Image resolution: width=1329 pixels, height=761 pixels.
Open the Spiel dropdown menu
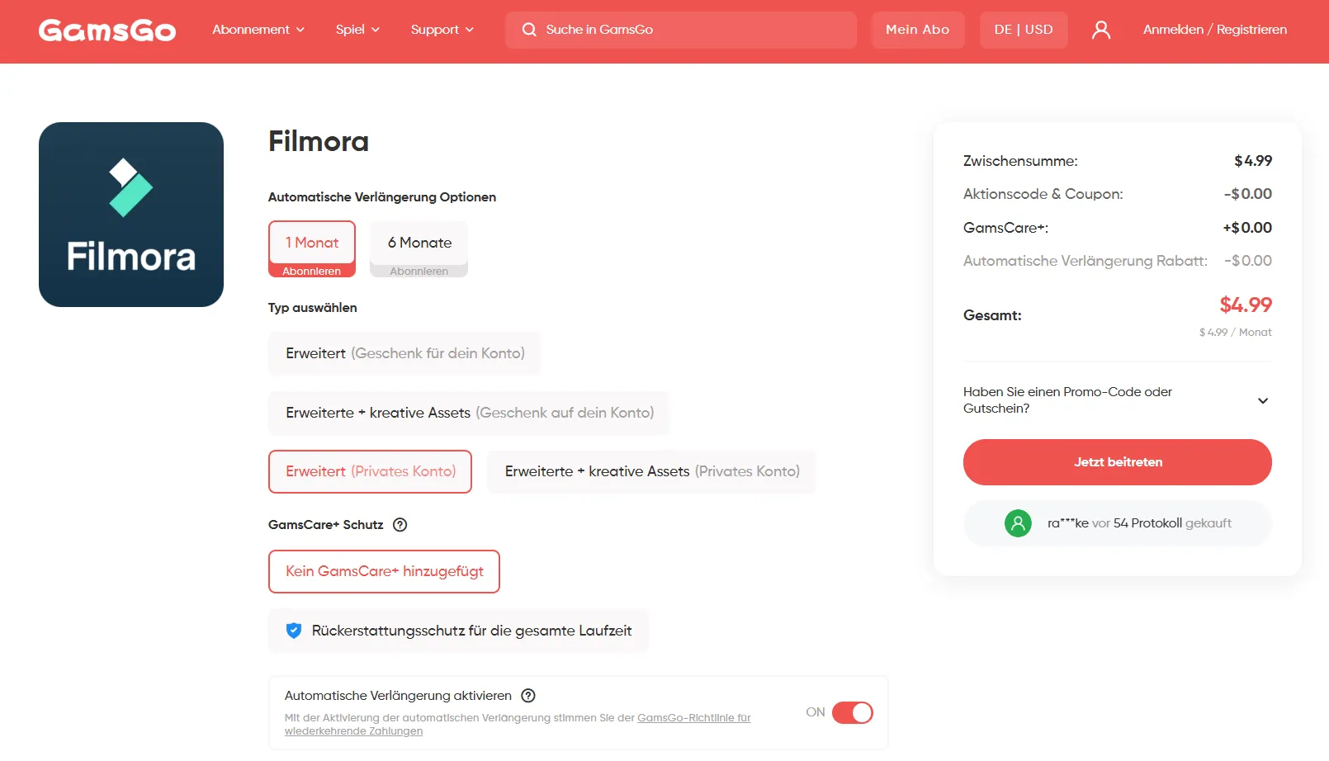click(357, 30)
